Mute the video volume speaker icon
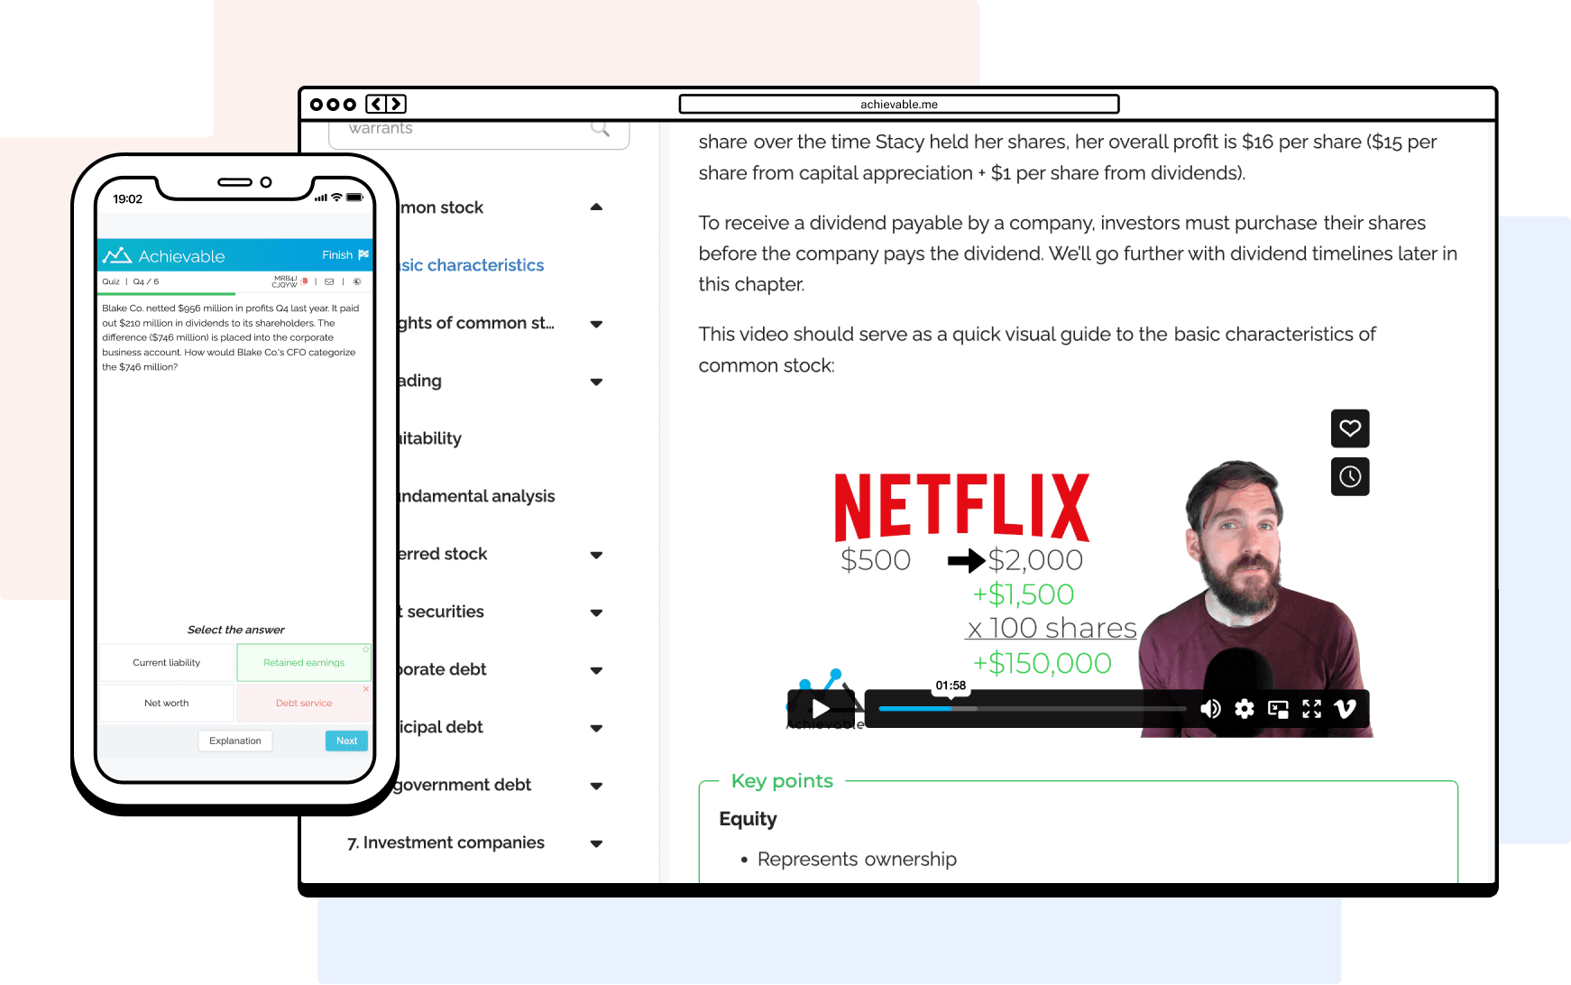The height and width of the screenshot is (985, 1571). tap(1210, 709)
